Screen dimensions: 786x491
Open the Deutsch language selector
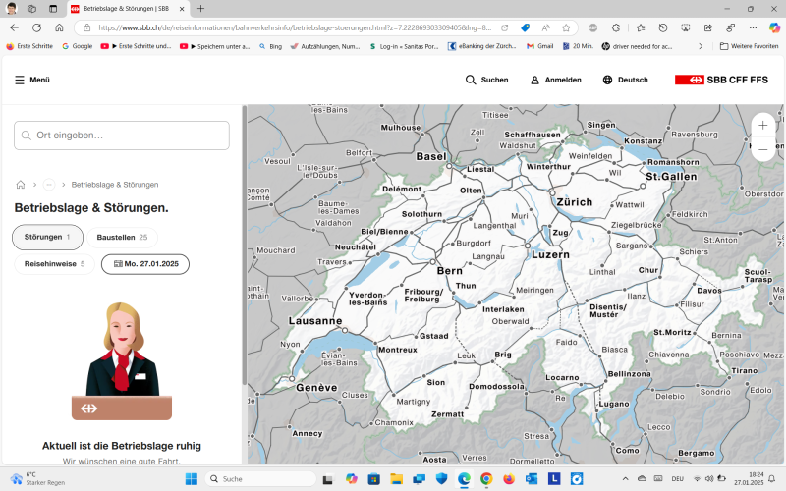click(625, 80)
